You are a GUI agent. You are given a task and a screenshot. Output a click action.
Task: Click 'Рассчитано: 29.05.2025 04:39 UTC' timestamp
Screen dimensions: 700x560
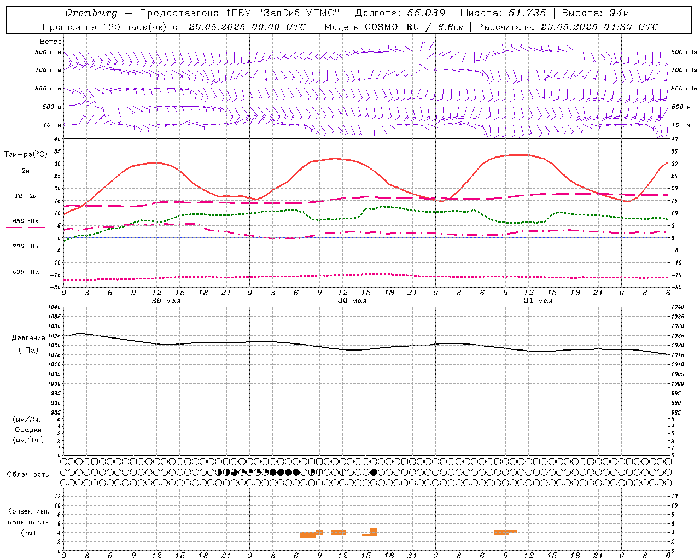568,27
